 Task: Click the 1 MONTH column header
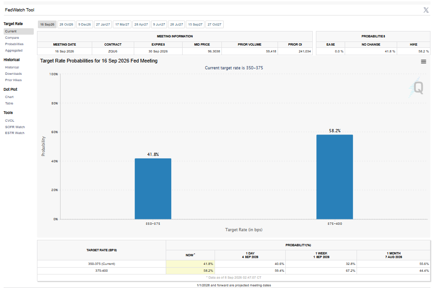(394, 255)
